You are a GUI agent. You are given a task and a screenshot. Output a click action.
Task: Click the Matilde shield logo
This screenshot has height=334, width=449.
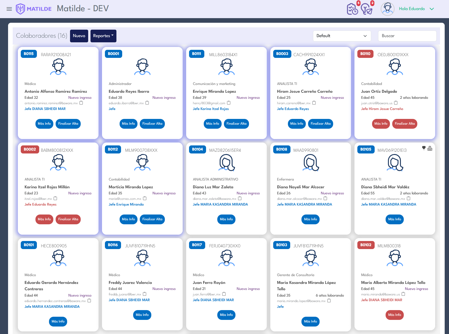pyautogui.click(x=20, y=9)
